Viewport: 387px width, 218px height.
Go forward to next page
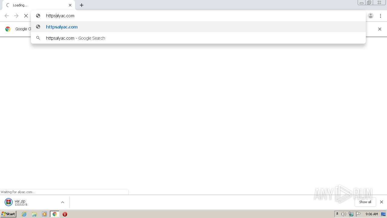(16, 16)
